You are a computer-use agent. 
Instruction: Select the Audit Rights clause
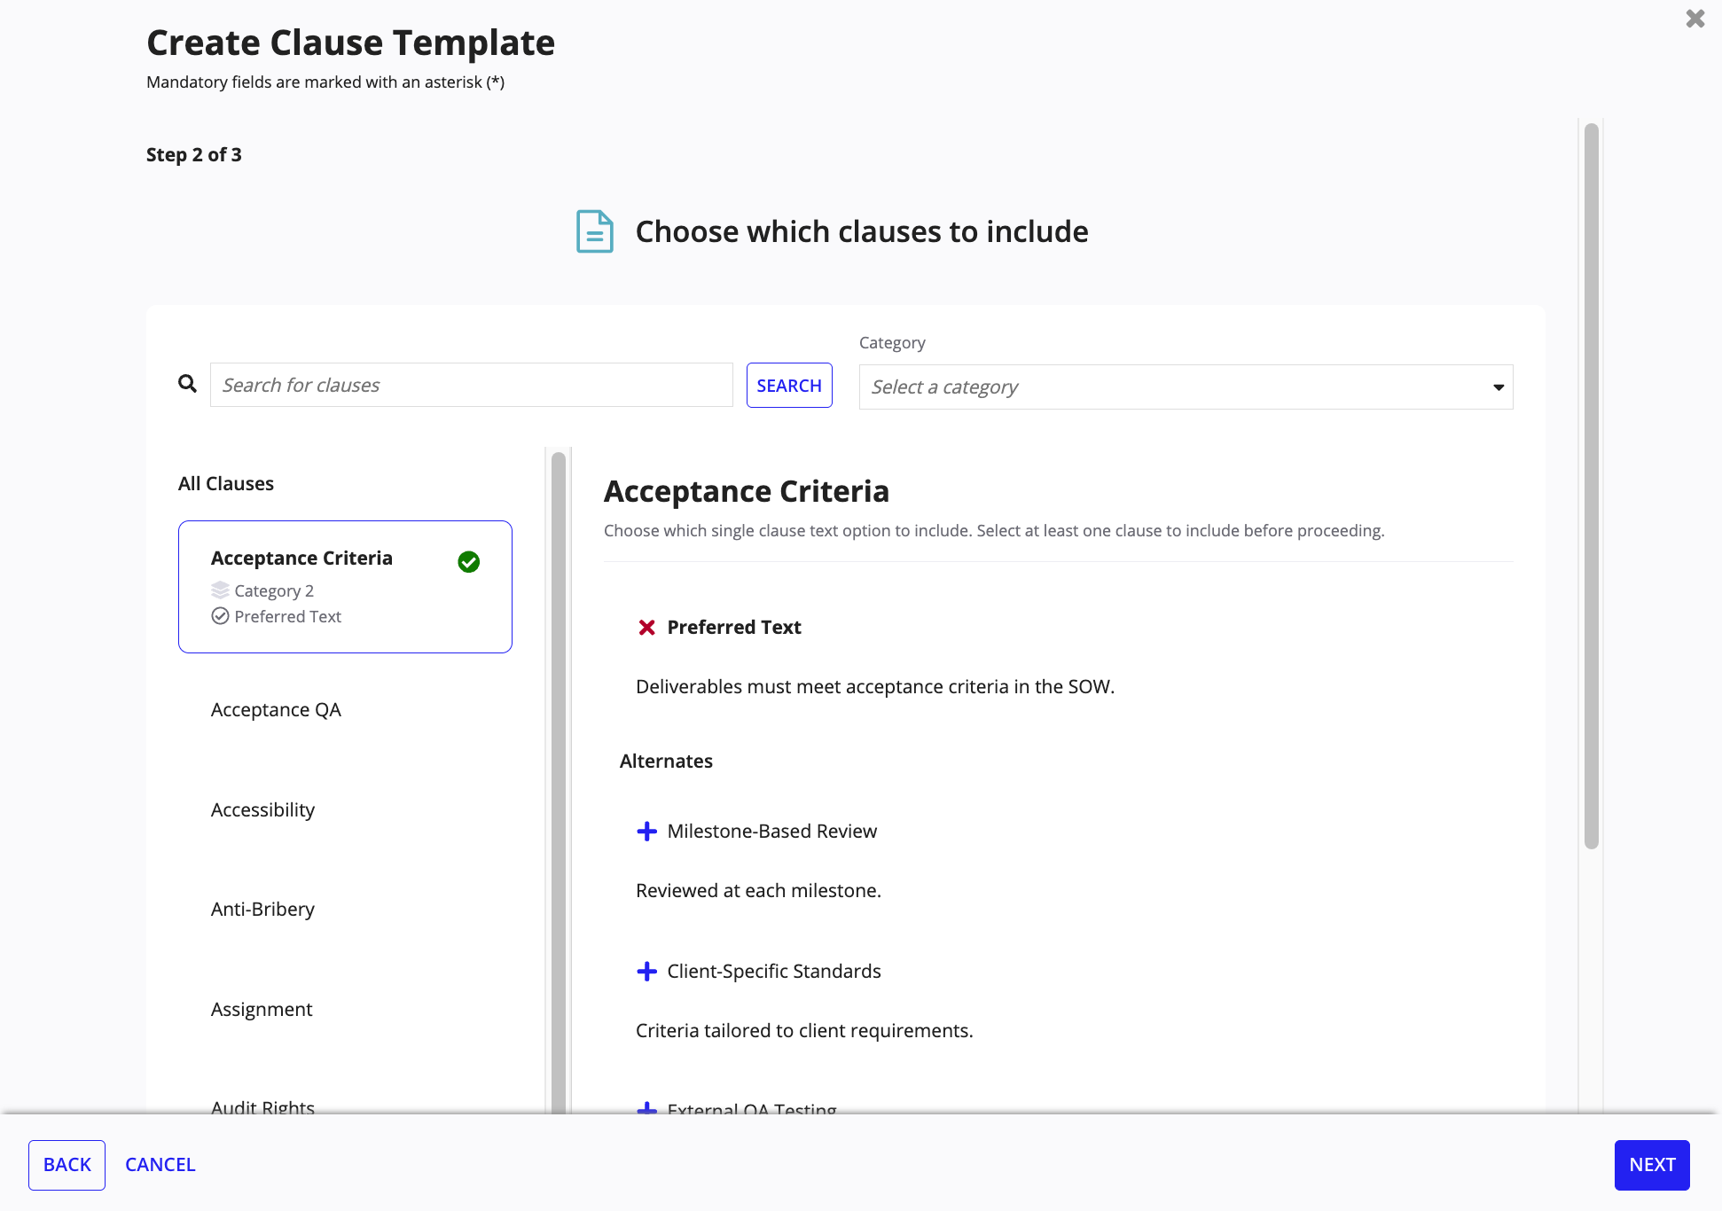[x=262, y=1106]
